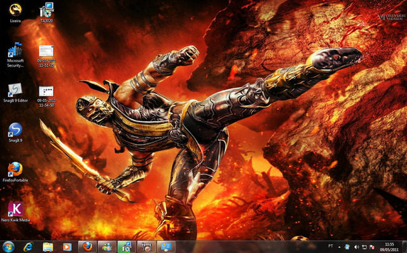Select the 09-05-2011 11-54-50 screenshot file
This screenshot has width=407, height=253.
46,96
